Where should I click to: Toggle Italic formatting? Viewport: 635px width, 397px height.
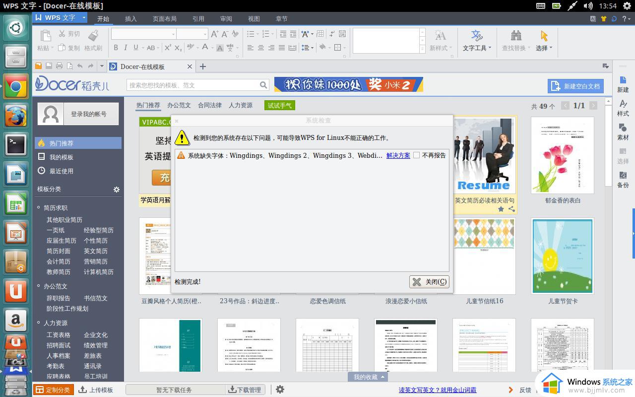[126, 48]
